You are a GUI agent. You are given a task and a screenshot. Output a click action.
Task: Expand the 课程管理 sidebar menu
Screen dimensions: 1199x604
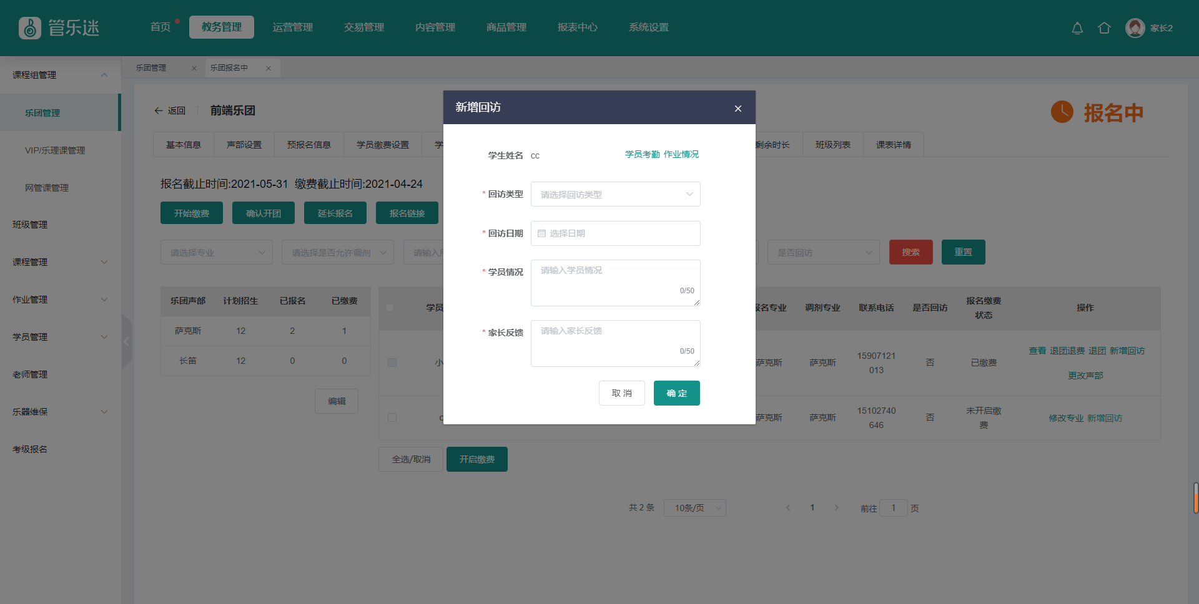59,262
